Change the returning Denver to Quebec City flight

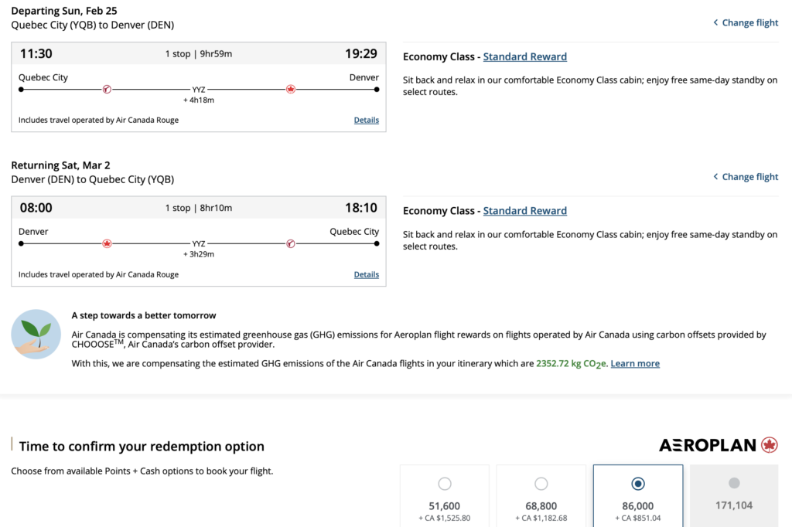coord(746,177)
